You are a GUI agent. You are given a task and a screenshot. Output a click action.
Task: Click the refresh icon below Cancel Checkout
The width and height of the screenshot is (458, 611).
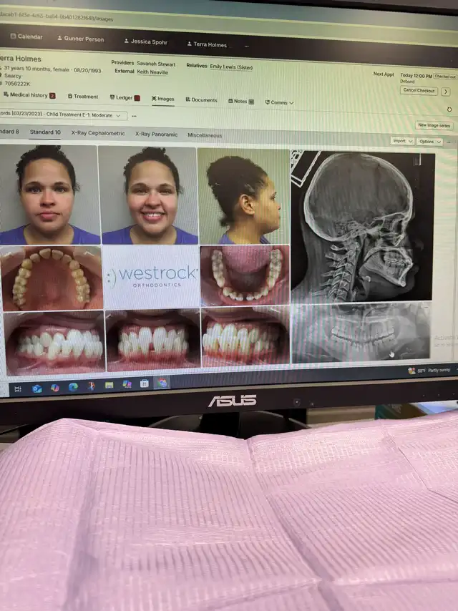449,109
